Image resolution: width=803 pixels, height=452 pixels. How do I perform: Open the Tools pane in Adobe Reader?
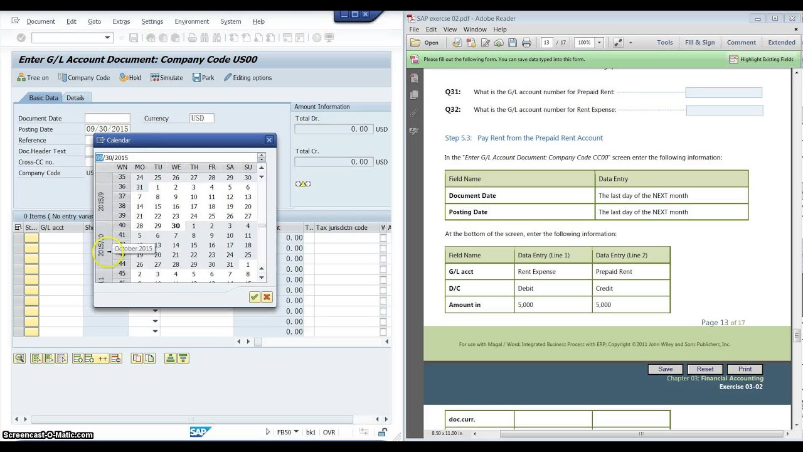click(x=665, y=43)
